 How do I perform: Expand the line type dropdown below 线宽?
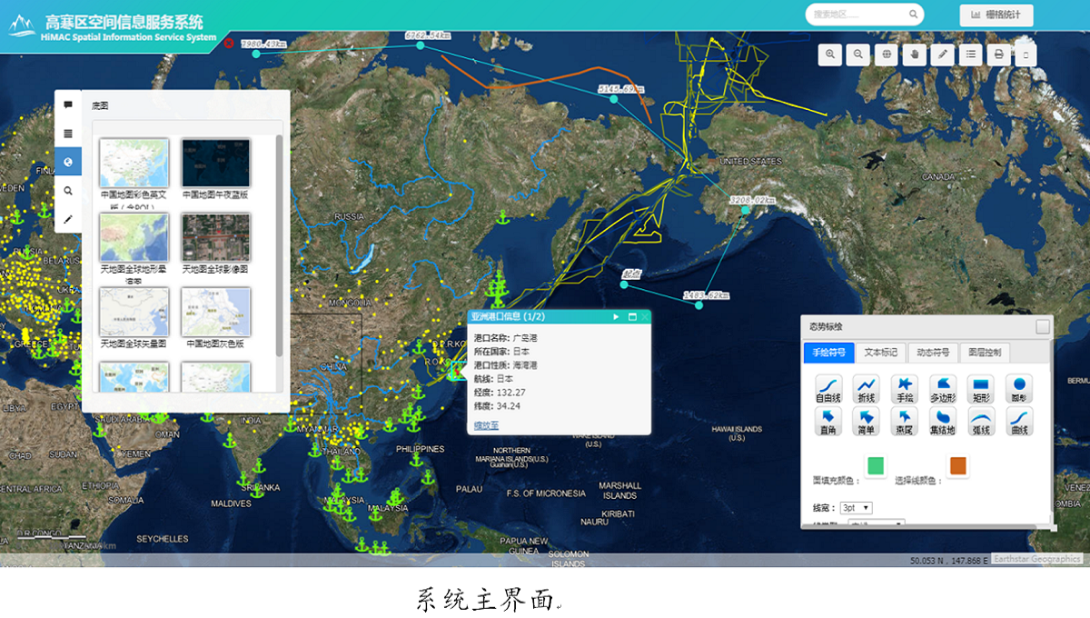click(x=876, y=523)
